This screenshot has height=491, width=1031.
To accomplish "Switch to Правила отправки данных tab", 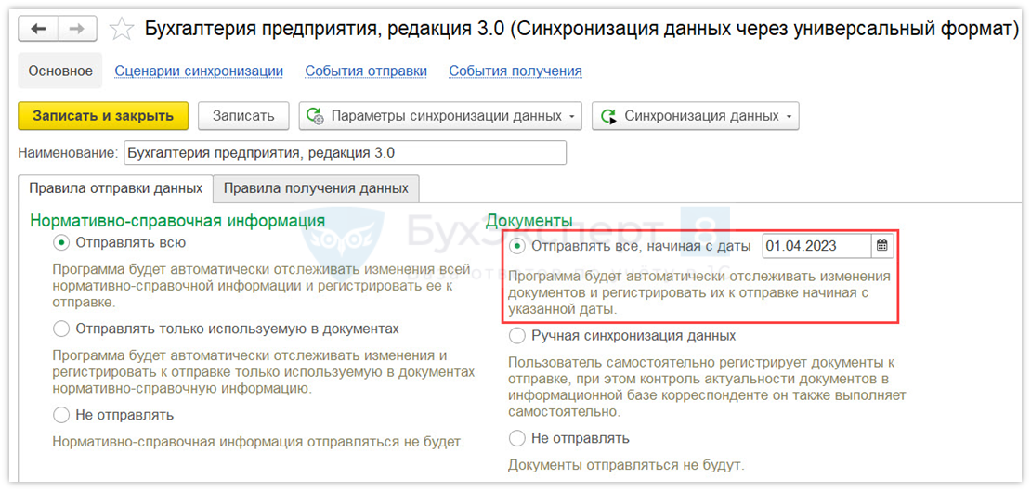I will pyautogui.click(x=116, y=188).
